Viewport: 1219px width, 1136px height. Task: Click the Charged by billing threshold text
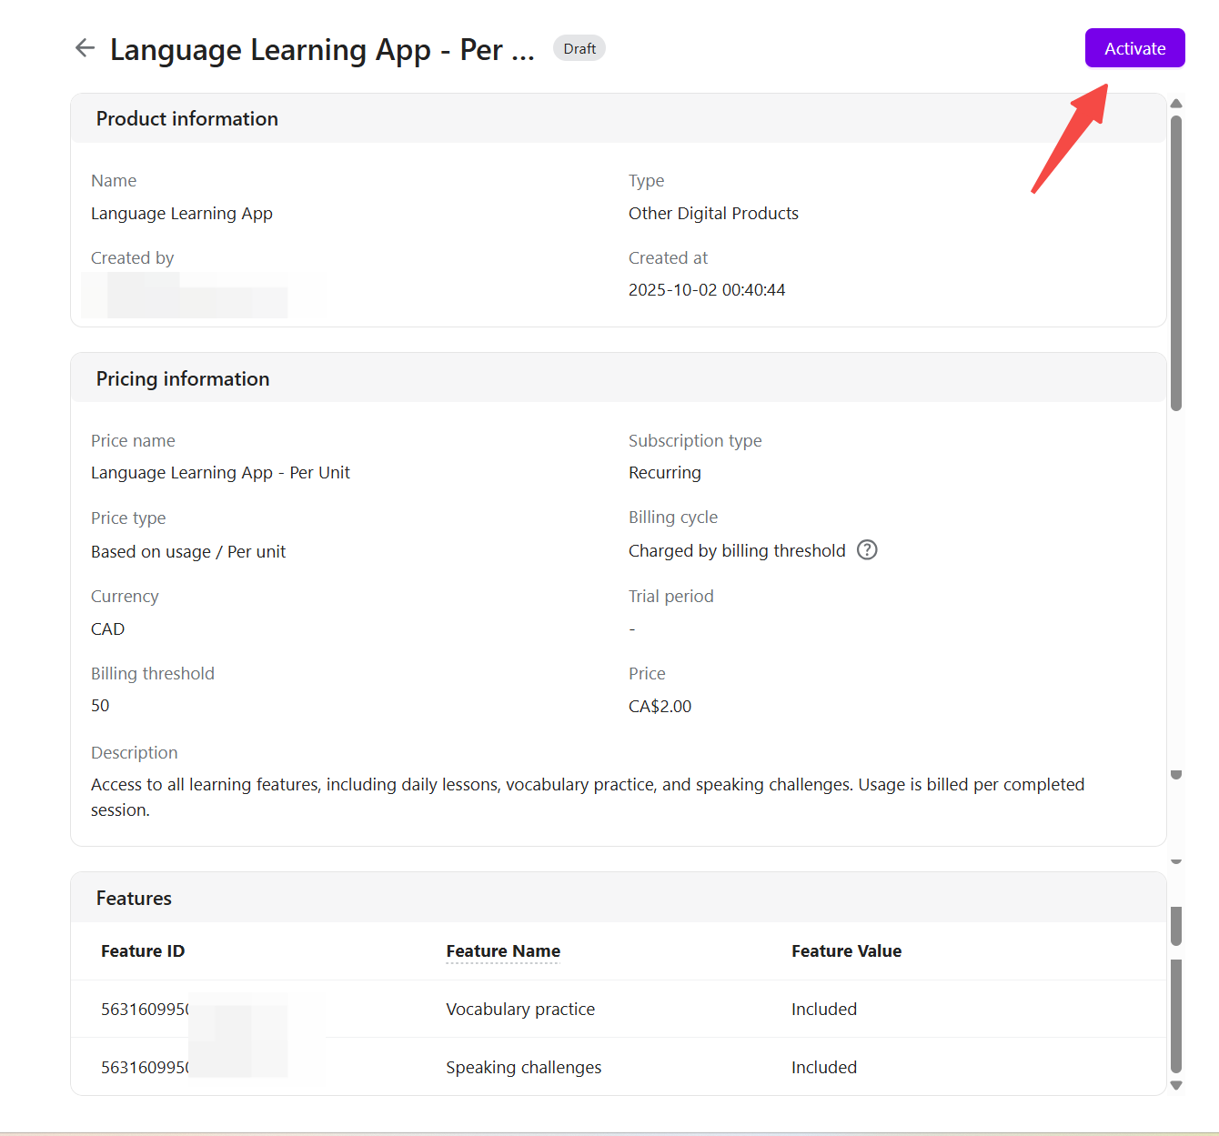pos(737,551)
